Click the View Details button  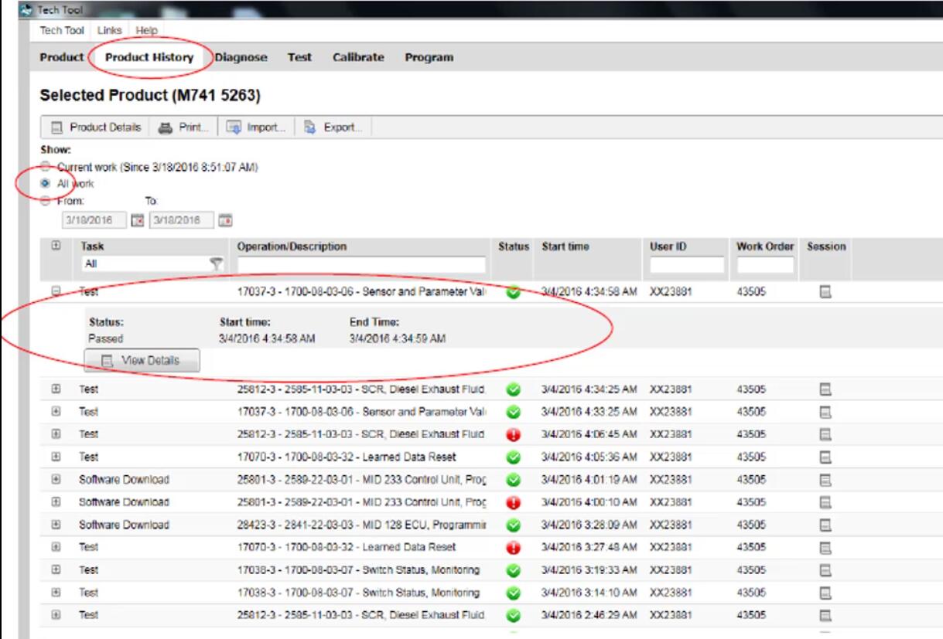(142, 360)
